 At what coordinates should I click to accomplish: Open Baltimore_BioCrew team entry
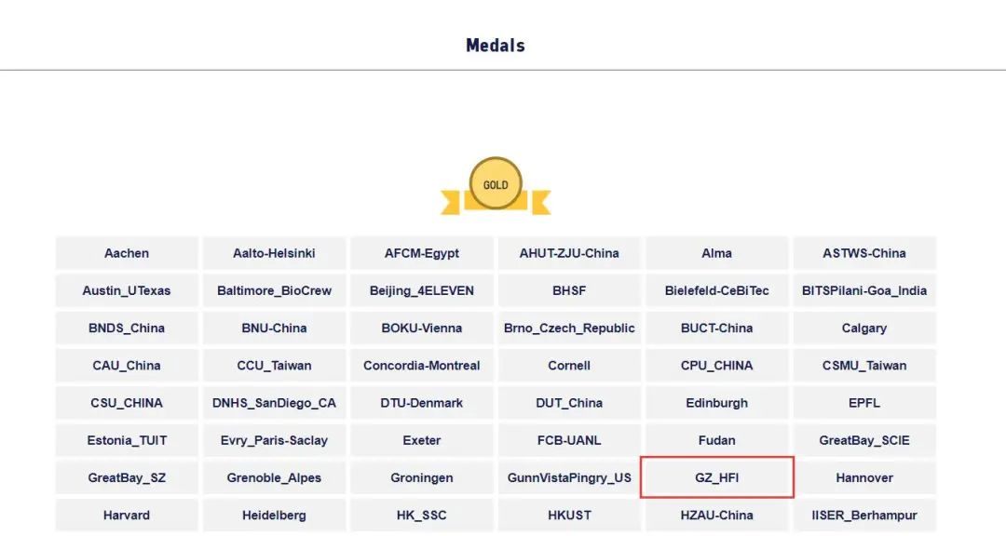(x=274, y=290)
